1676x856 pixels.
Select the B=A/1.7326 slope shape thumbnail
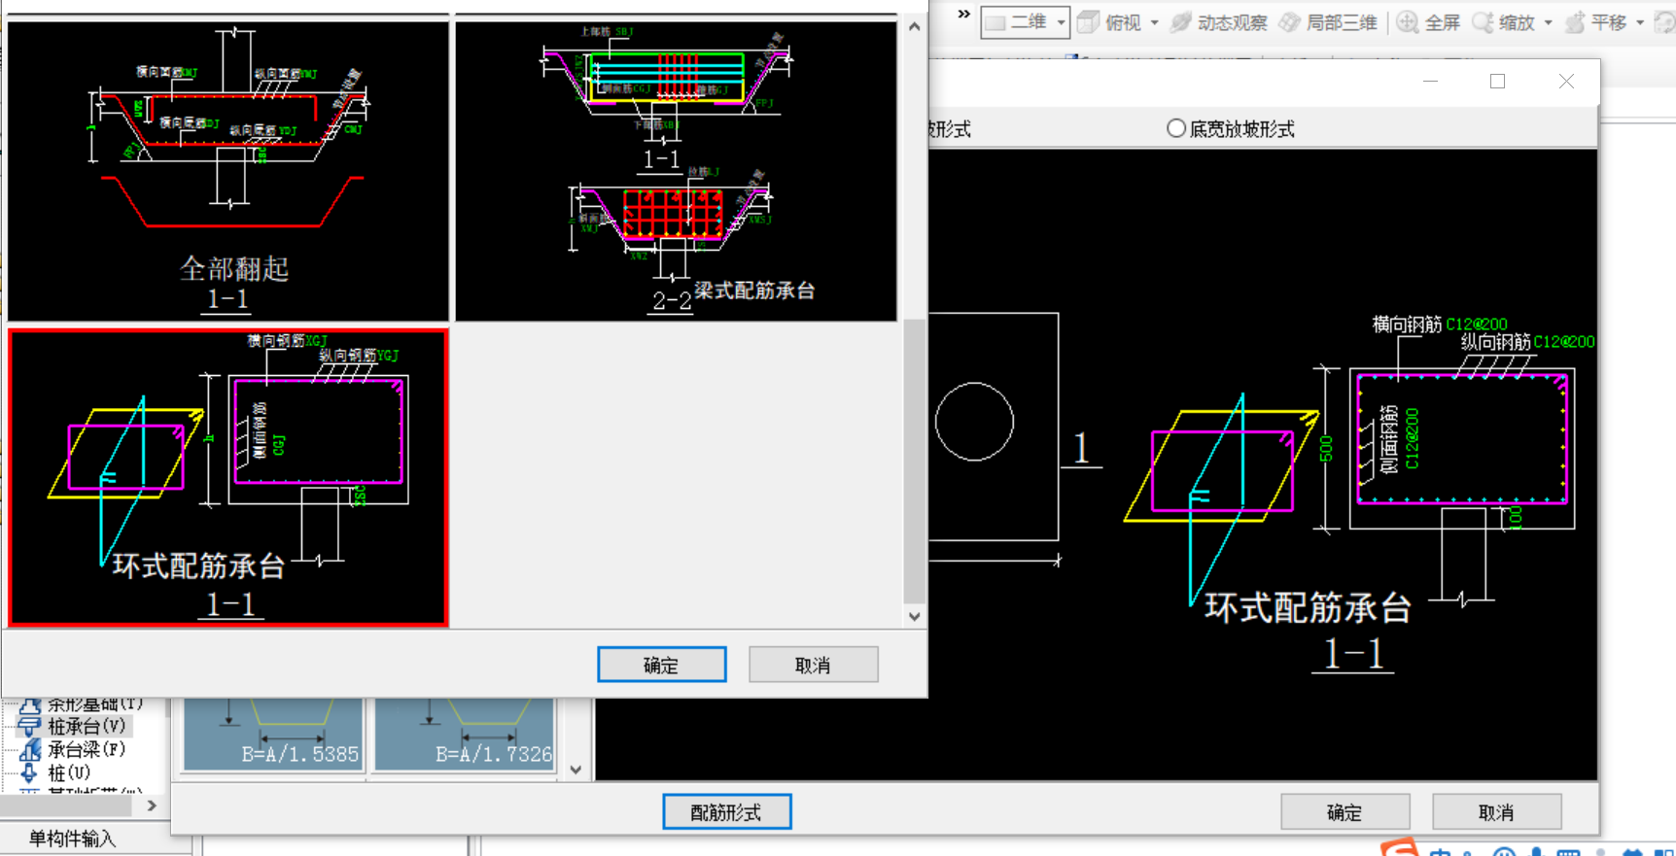tap(465, 736)
